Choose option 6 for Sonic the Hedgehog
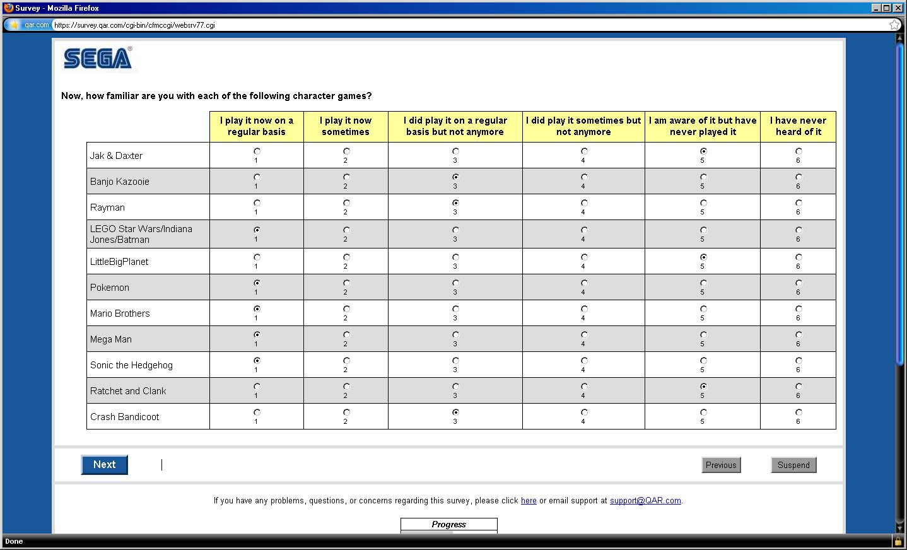The image size is (907, 550). coord(799,361)
